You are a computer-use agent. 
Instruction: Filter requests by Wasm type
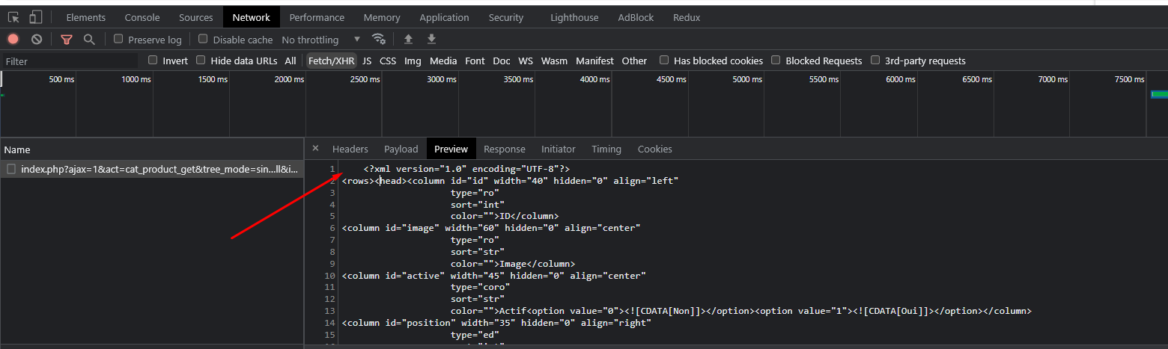[x=554, y=61]
